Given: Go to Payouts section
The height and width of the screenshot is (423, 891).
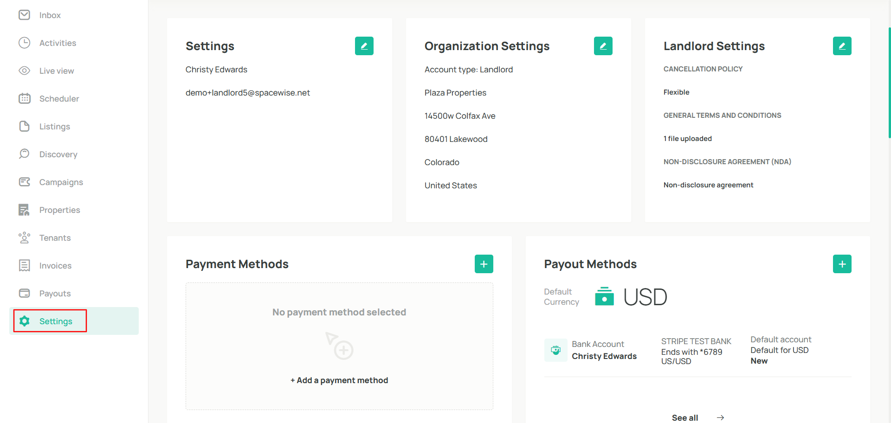Looking at the screenshot, I should click(55, 294).
